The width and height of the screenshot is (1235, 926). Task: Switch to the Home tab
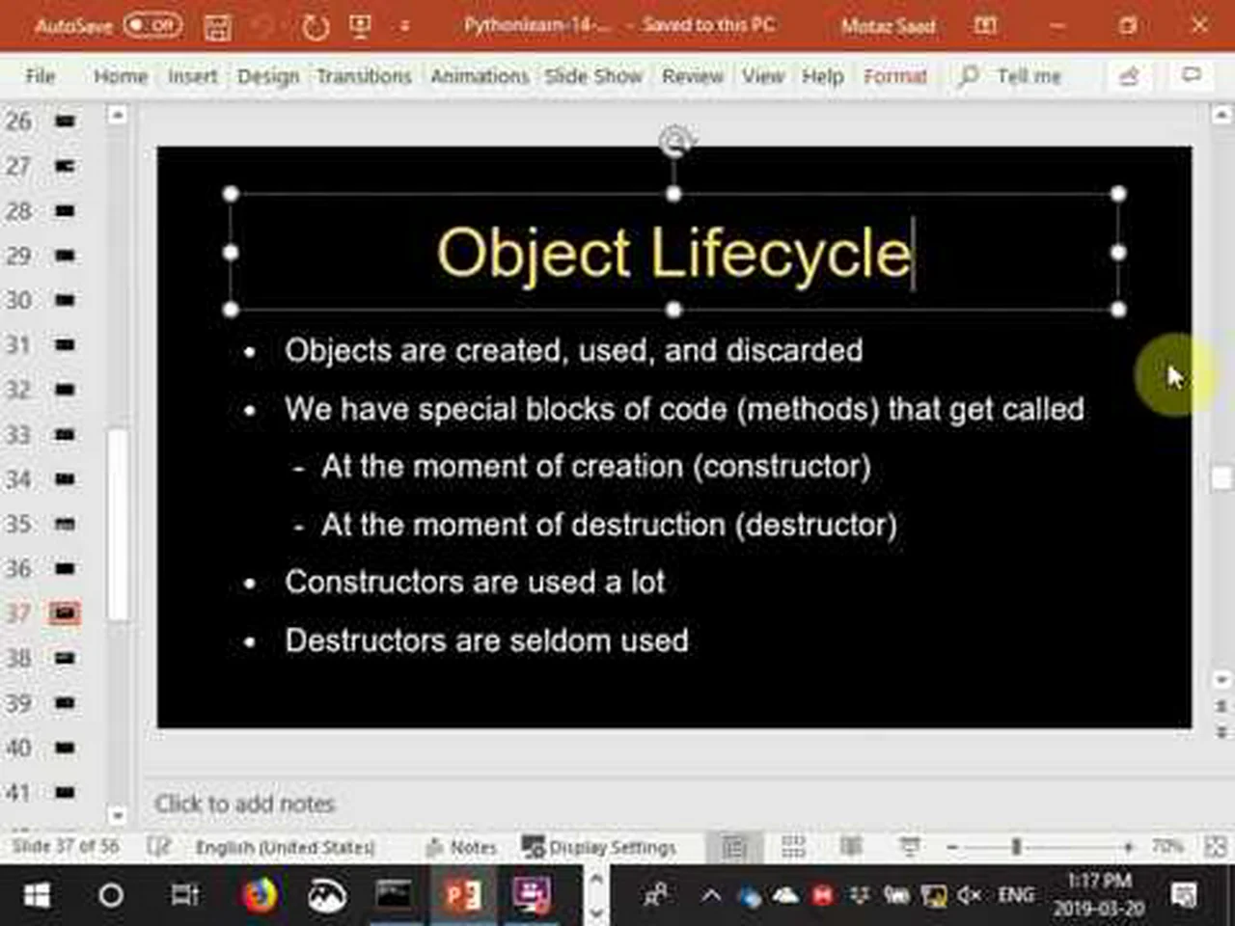(x=121, y=75)
